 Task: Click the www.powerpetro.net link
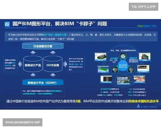pyautogui.click(x=22, y=122)
